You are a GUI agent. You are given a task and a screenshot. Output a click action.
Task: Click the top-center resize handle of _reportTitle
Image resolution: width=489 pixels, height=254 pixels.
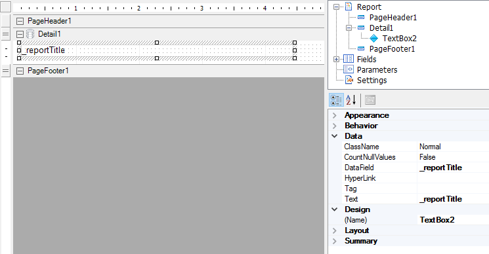(x=157, y=43)
